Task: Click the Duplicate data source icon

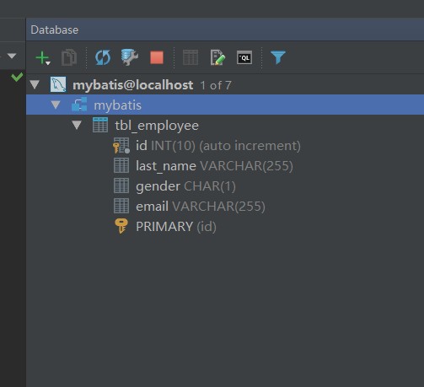Action: (69, 57)
